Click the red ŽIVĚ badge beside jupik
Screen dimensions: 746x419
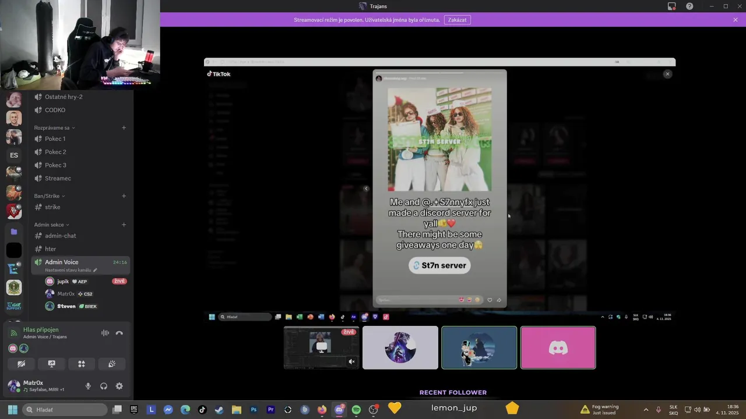coord(119,281)
